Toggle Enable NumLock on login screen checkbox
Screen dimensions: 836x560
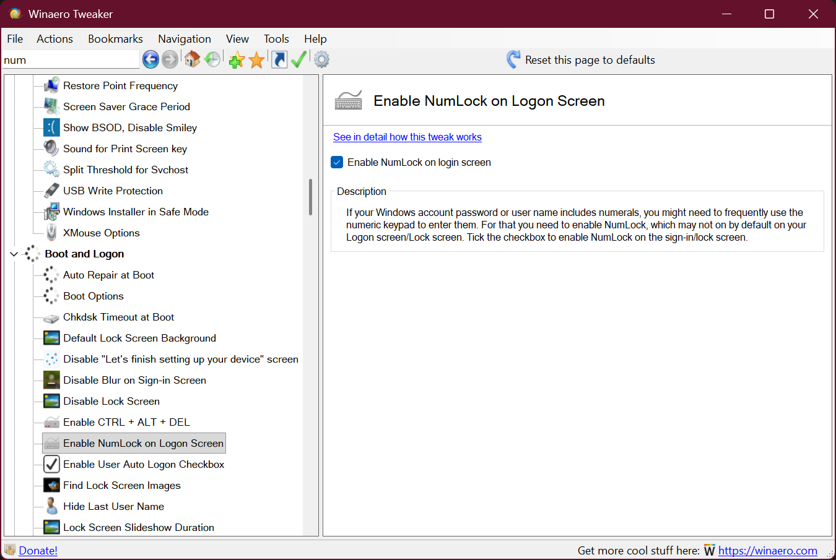pyautogui.click(x=337, y=162)
